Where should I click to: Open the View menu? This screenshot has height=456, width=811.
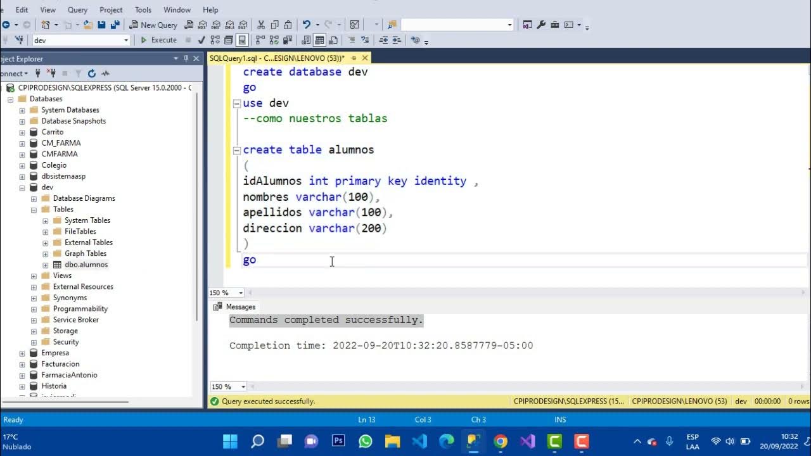click(48, 9)
